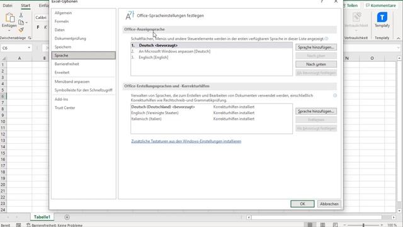Screen dimensions: 403x227
Task: Click Nach unten to move language down
Action: [x=316, y=64]
